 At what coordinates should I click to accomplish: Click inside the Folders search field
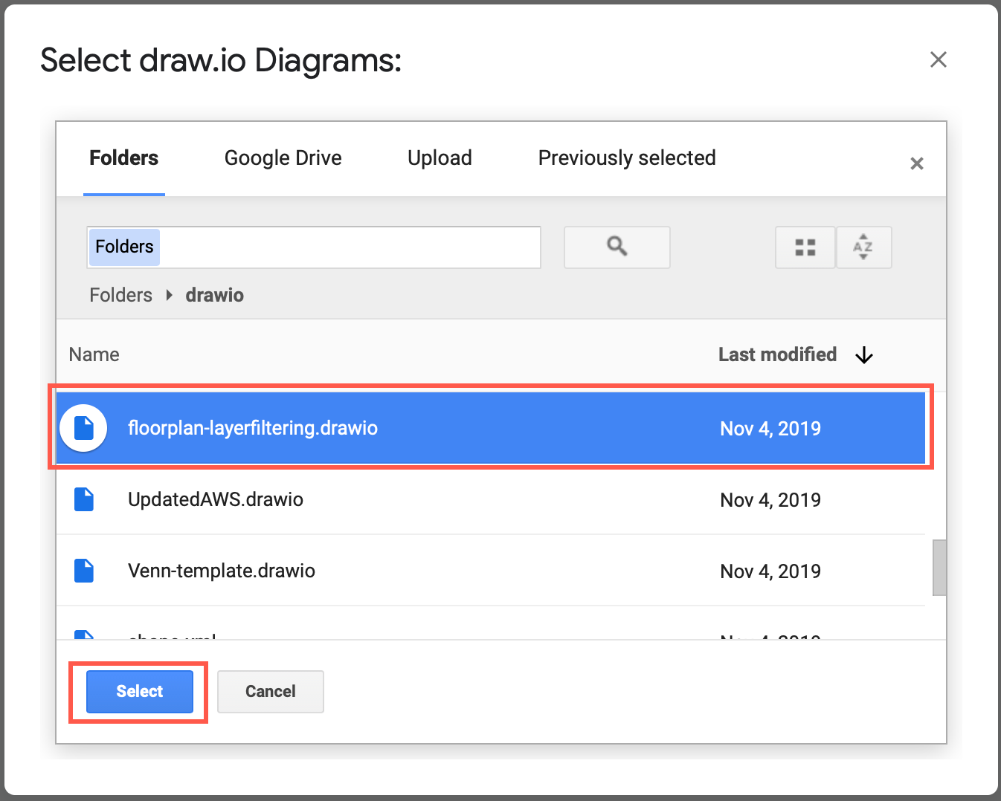(312, 247)
